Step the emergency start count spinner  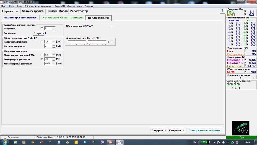coord(54,28)
